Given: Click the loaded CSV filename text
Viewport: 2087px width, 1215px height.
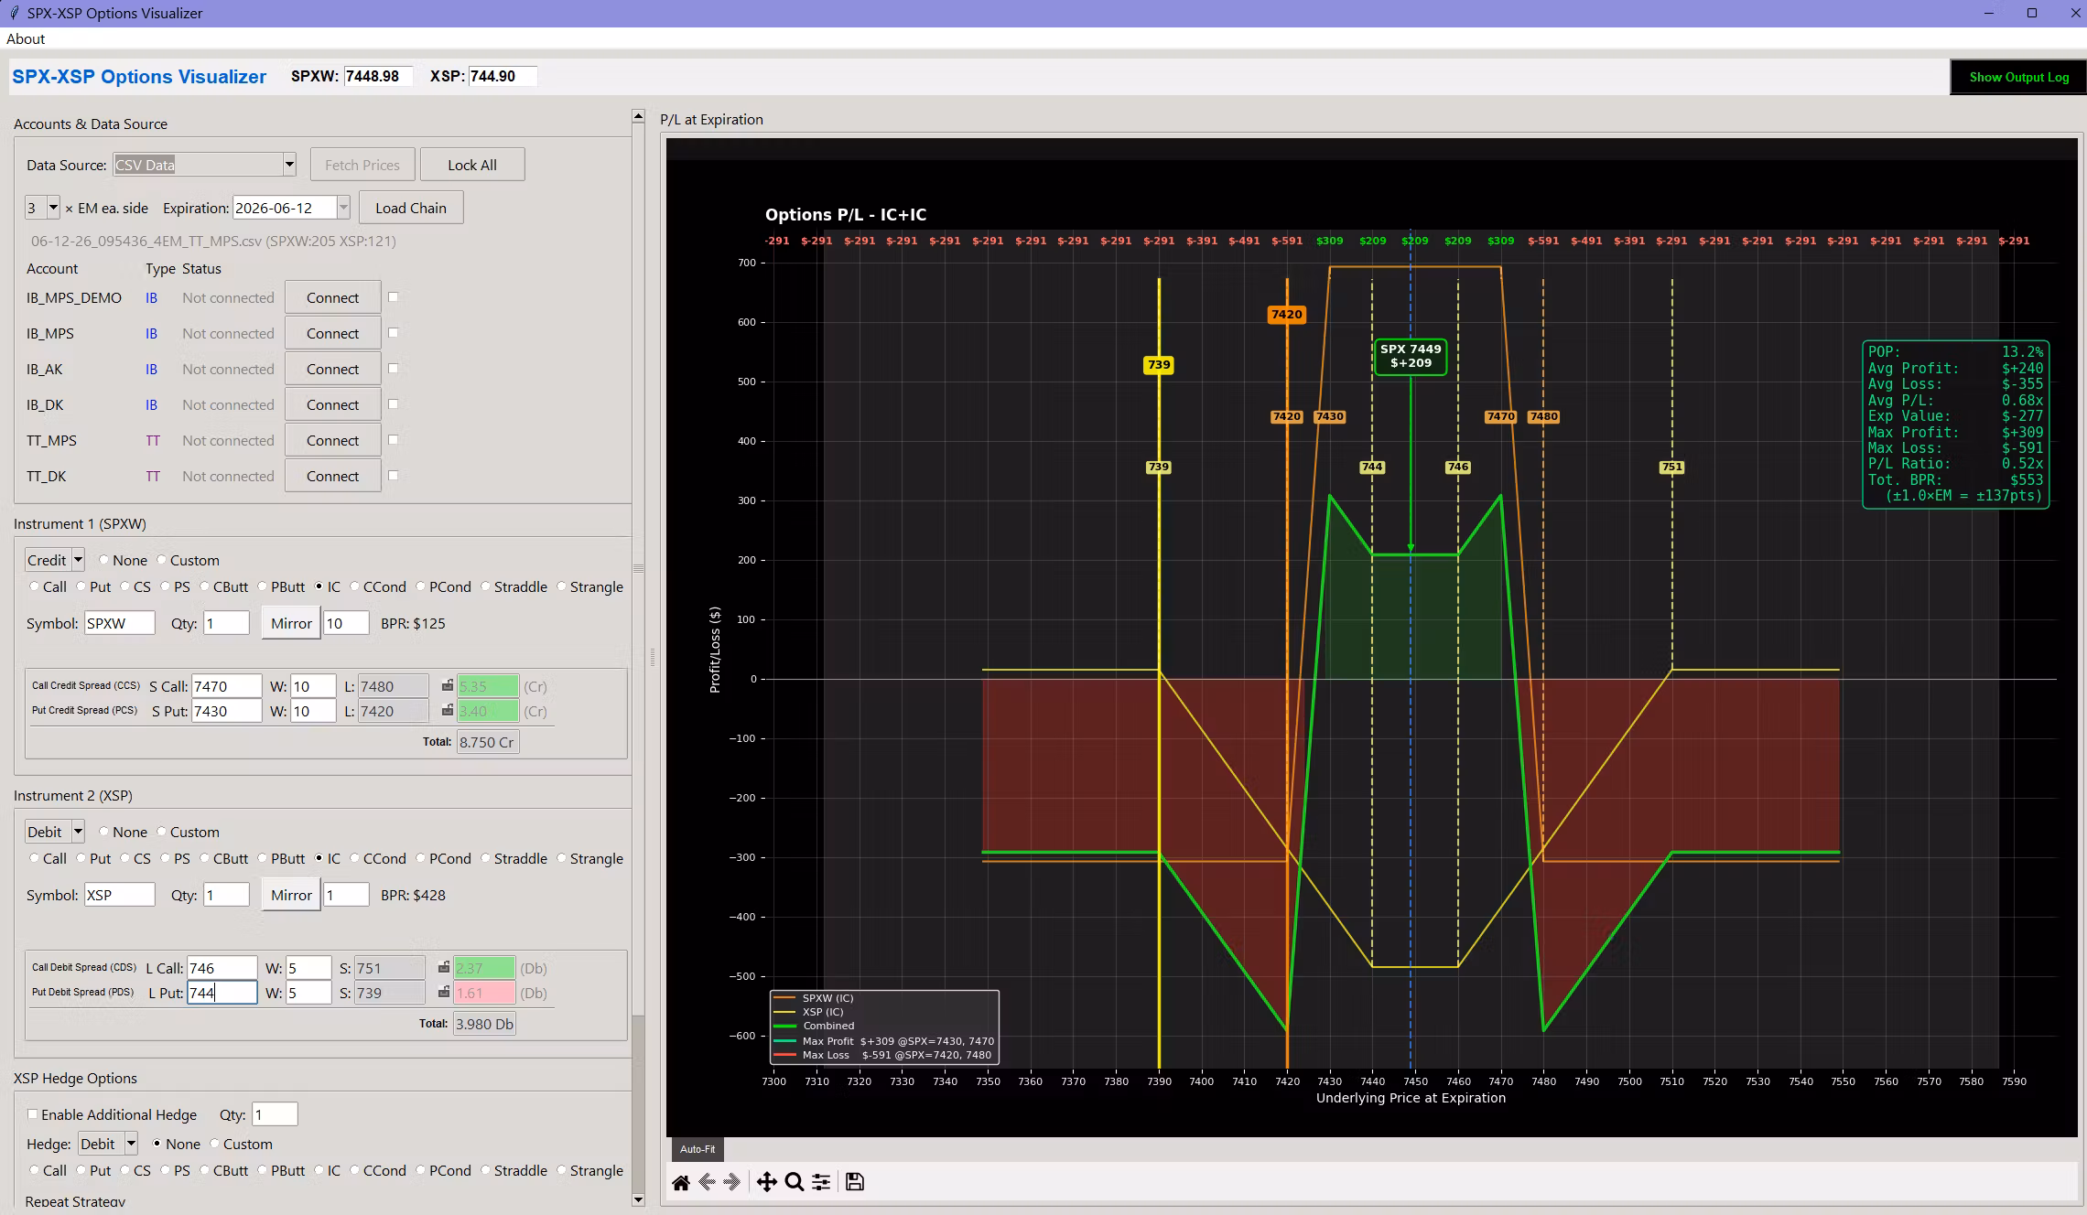Looking at the screenshot, I should tap(213, 241).
